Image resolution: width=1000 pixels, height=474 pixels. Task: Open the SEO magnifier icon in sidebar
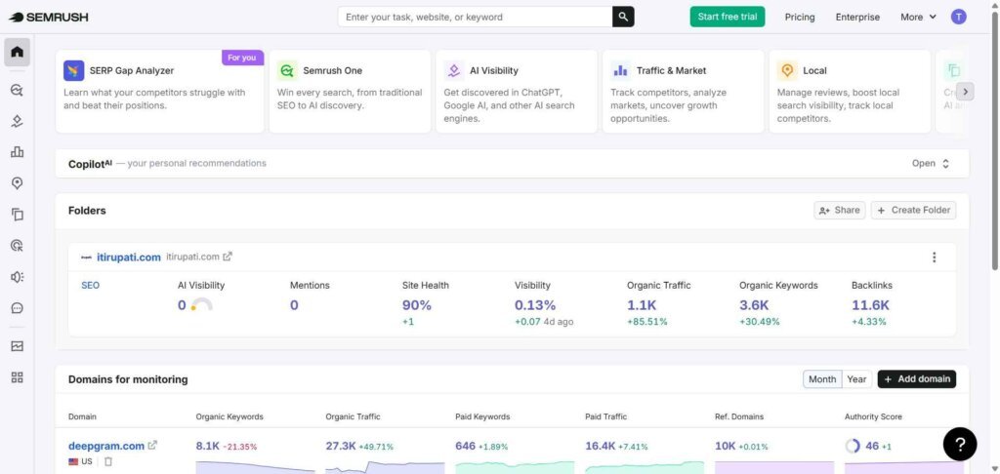point(18,90)
